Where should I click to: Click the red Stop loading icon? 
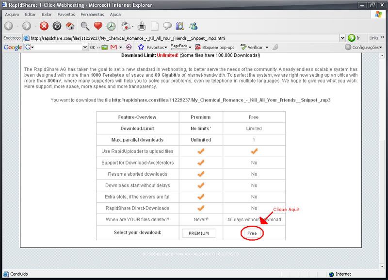[44, 26]
